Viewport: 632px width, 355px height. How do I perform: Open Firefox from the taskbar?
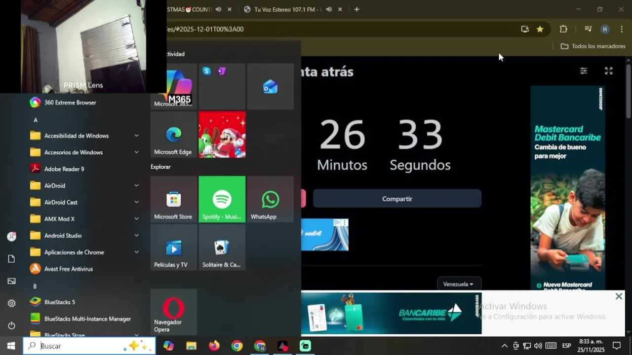coord(214,346)
